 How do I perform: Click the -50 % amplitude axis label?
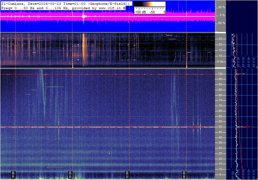221,23
